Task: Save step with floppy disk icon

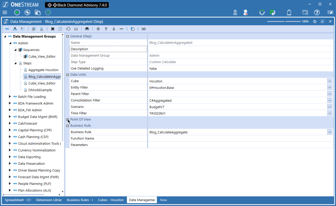Action: (x=76, y=29)
